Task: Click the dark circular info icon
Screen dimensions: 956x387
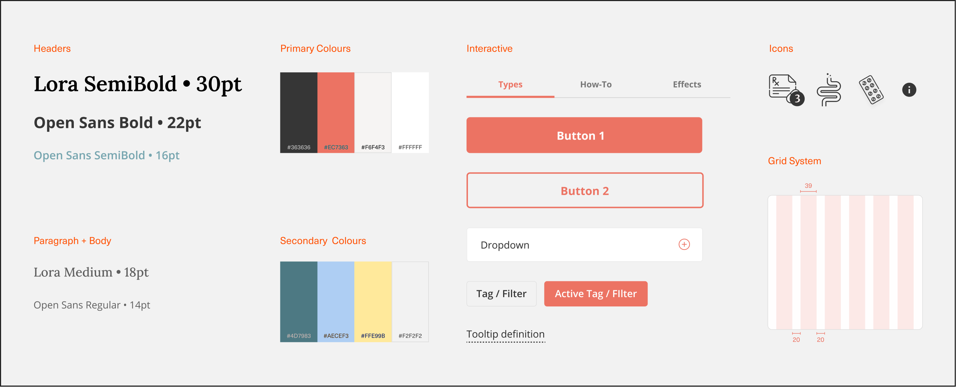Action: click(909, 90)
